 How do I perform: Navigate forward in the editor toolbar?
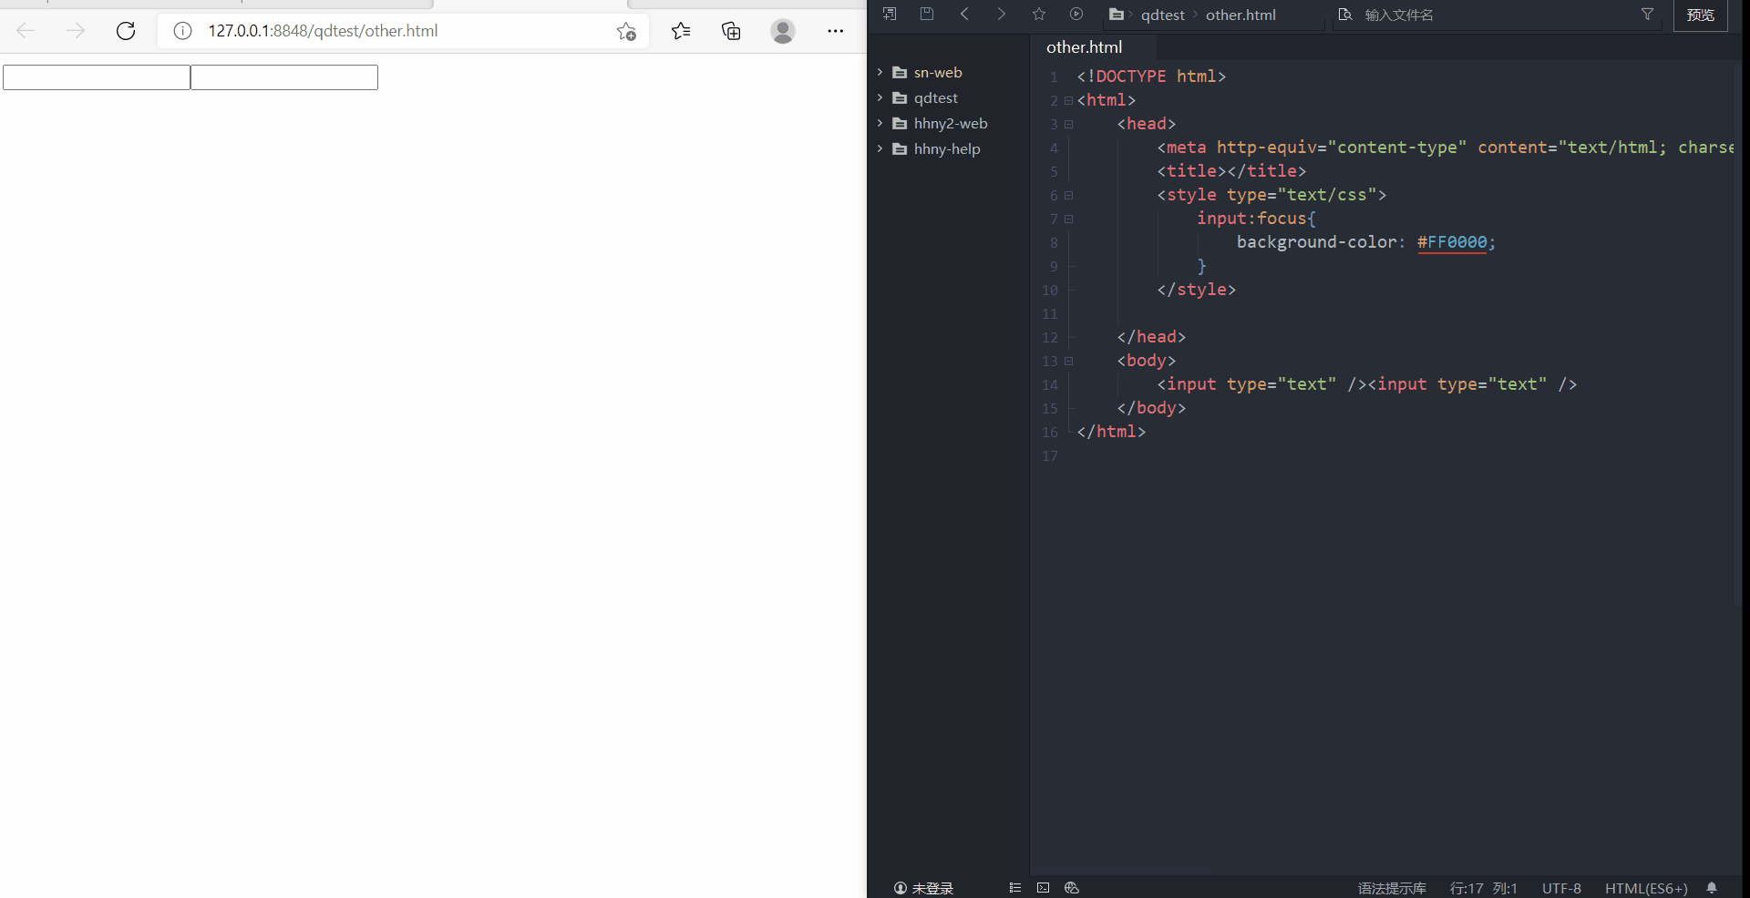[x=1002, y=14]
